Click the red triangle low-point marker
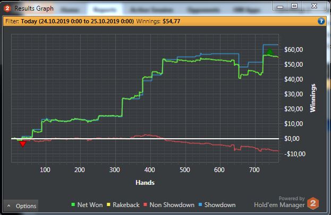 point(23,144)
